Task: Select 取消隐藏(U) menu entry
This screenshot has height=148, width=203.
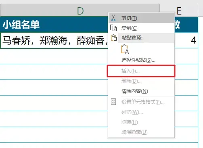Action: (141, 132)
